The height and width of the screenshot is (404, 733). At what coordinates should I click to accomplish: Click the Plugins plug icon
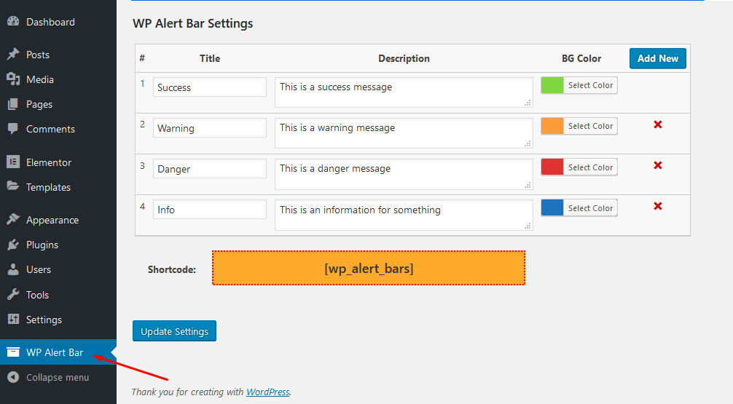[x=13, y=245]
